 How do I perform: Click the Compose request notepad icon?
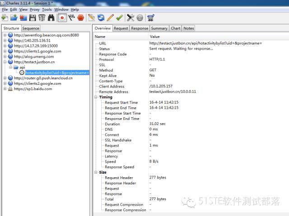tap(91, 18)
